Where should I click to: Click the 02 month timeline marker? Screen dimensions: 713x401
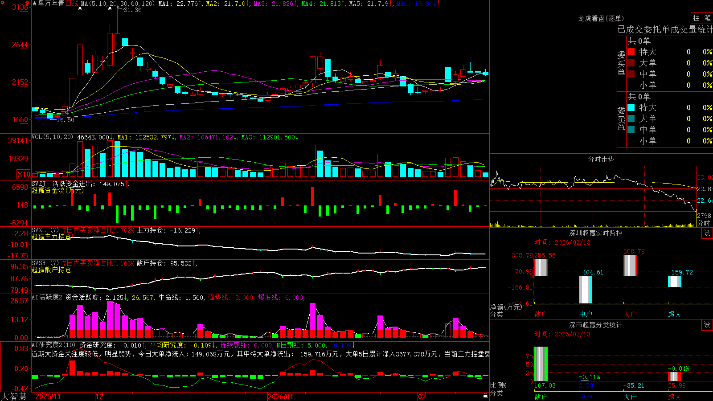point(422,397)
